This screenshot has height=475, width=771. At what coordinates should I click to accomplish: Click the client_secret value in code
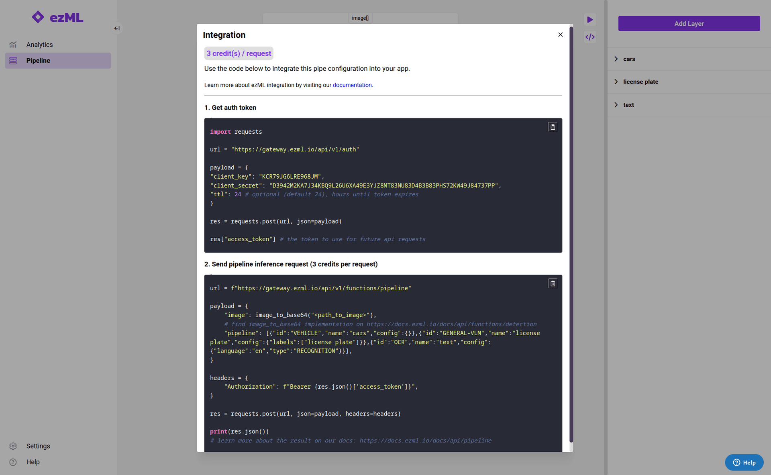[x=384, y=186]
